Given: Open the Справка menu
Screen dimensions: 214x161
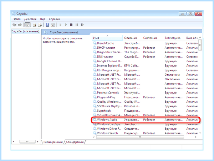Looking at the screenshot, I should pos(54,19).
